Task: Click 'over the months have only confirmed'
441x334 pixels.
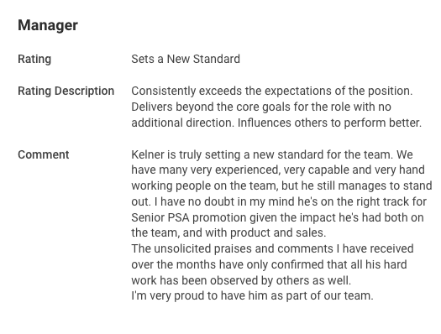Action: (269, 264)
